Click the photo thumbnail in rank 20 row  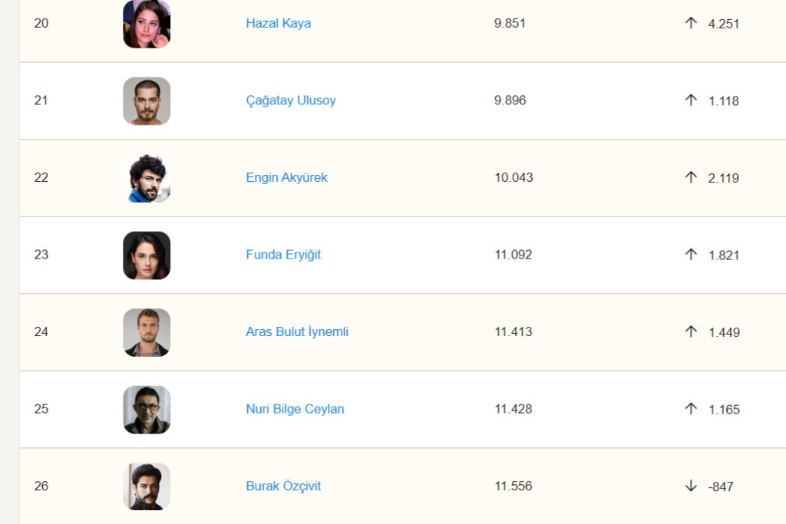[x=147, y=24]
